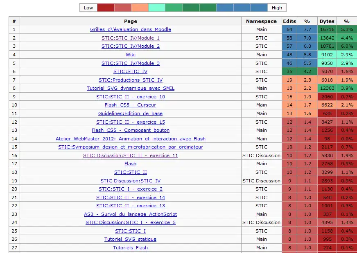Follow the Flash CS5 - Curseur link
The height and width of the screenshot is (253, 357).
[x=131, y=105]
